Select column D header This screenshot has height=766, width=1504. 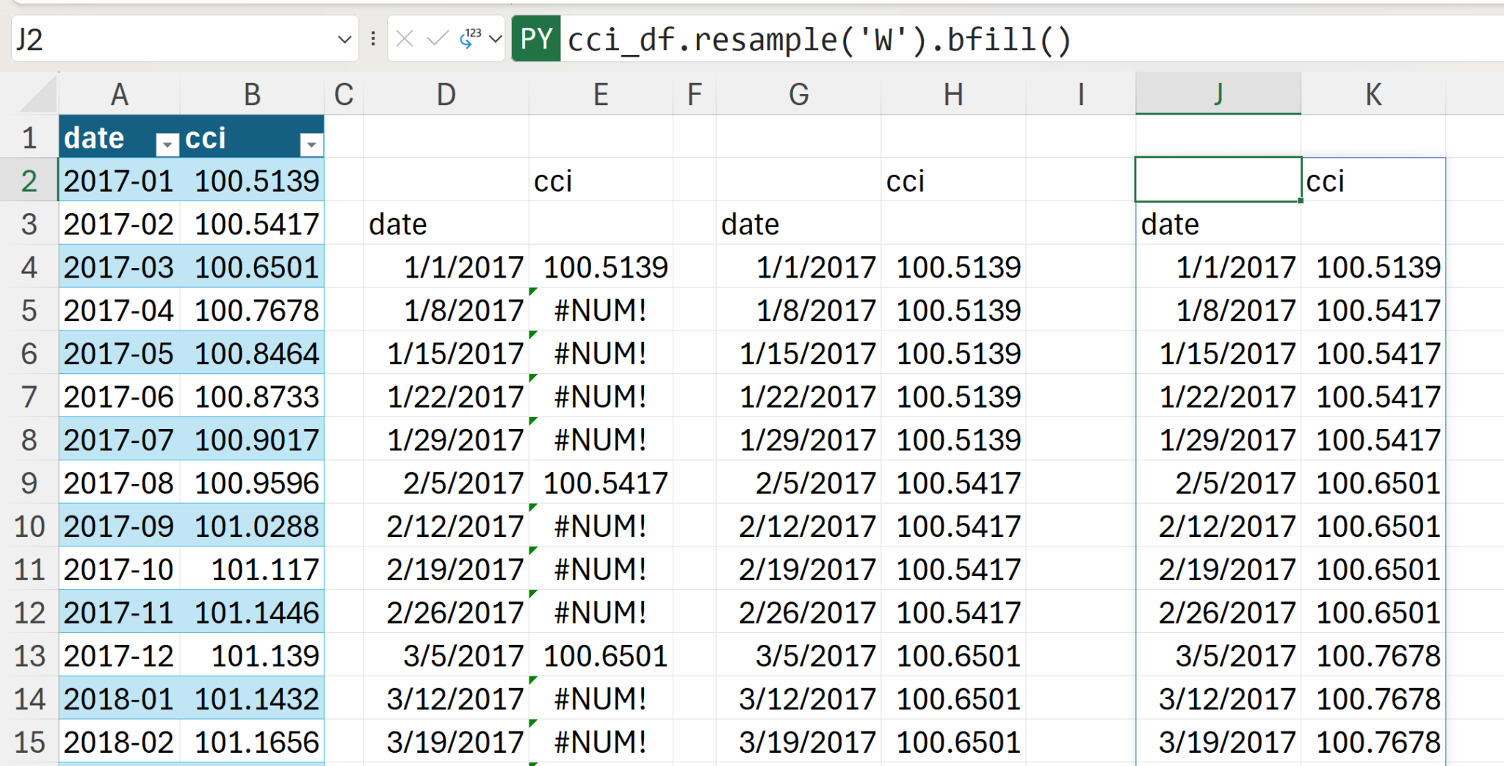click(446, 94)
